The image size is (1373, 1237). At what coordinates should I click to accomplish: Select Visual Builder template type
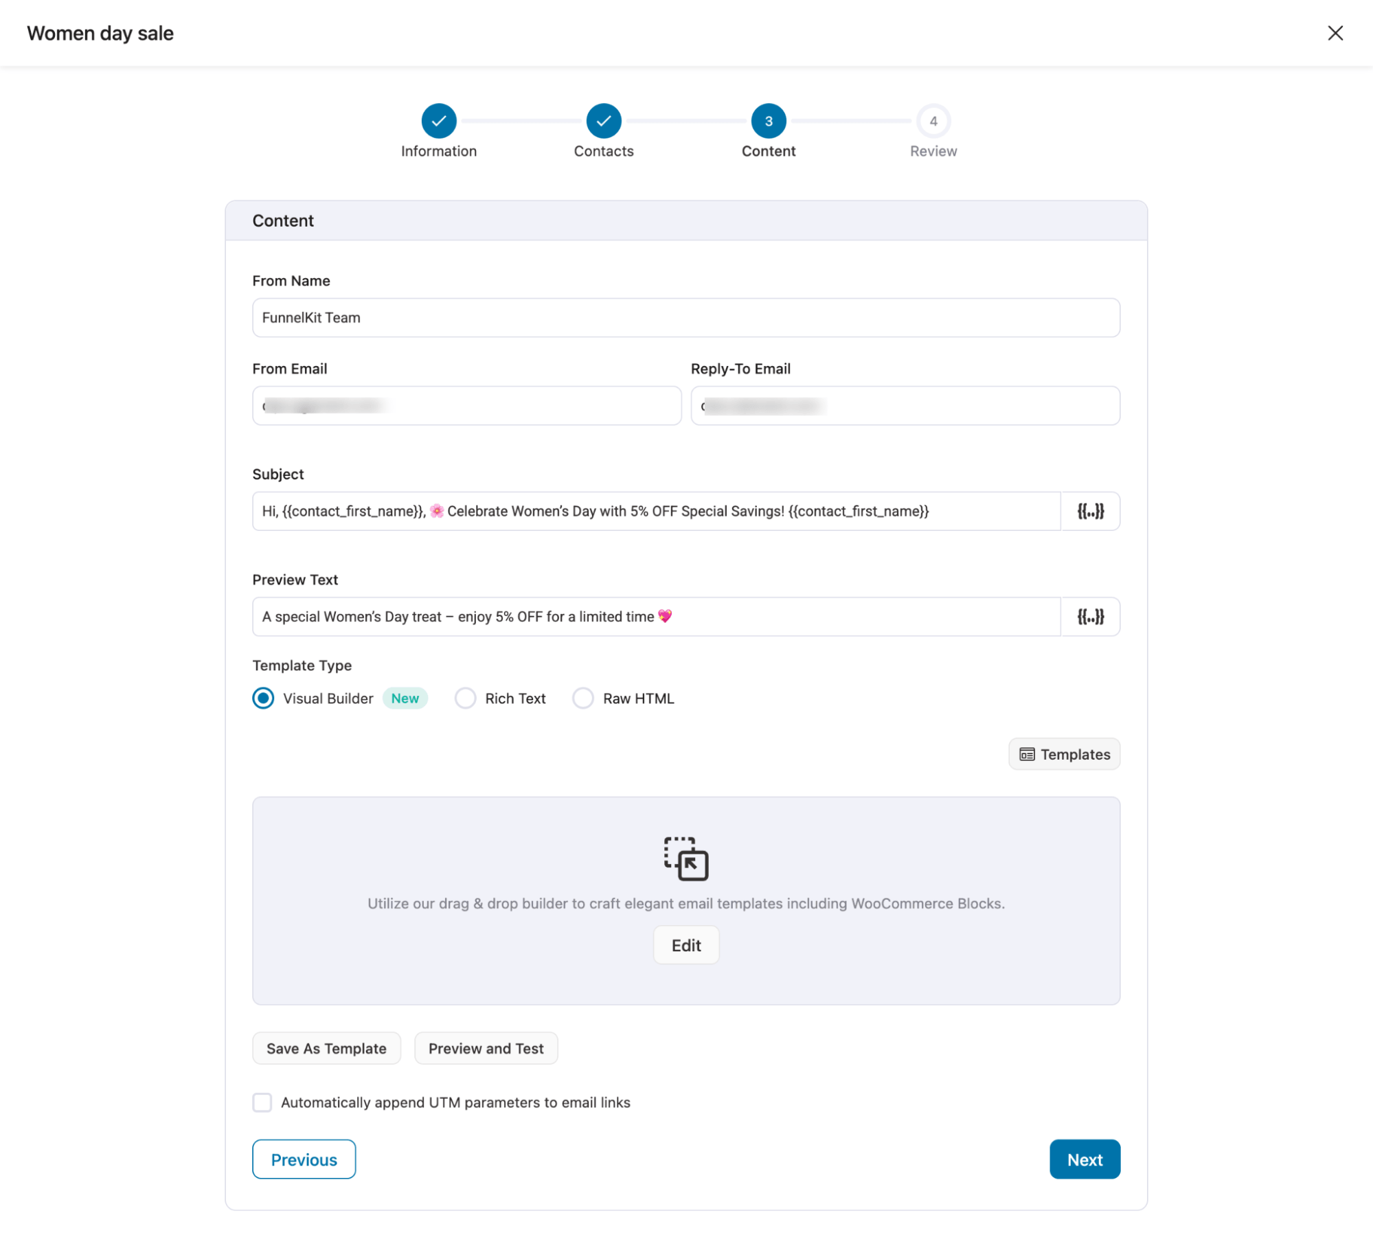pos(263,699)
